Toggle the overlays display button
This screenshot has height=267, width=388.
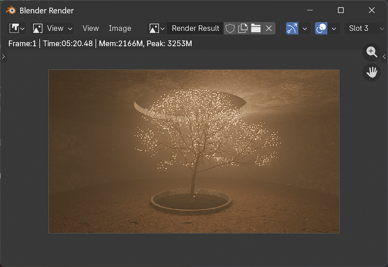point(321,28)
